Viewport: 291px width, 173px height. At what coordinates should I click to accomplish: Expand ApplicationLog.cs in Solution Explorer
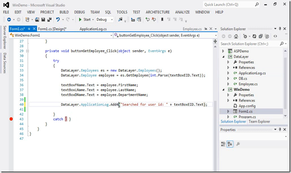[x=228, y=73]
